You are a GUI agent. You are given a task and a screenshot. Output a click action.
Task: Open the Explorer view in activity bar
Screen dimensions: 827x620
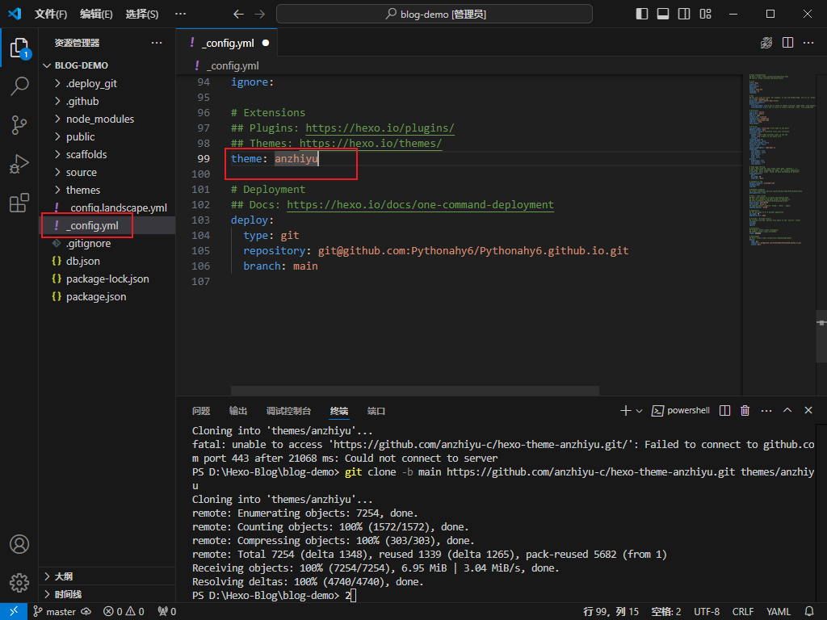coord(19,48)
